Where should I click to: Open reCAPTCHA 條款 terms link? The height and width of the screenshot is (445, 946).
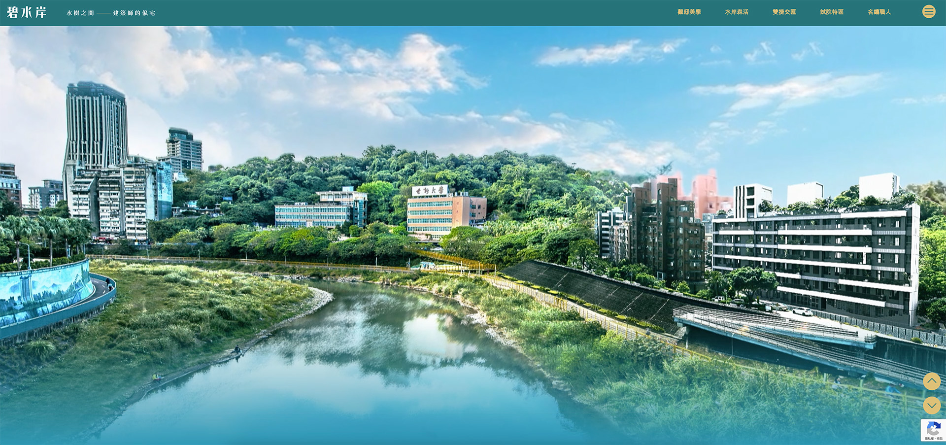939,438
